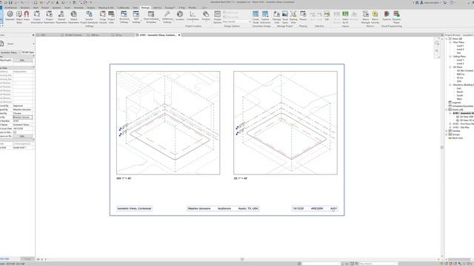Switch to the View ribbon tab

point(136,7)
